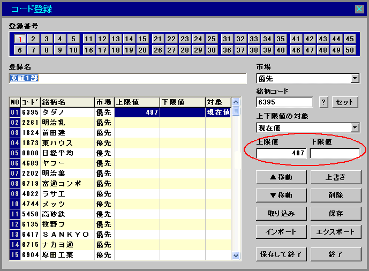Click the 上書き overwrite button

(336, 177)
